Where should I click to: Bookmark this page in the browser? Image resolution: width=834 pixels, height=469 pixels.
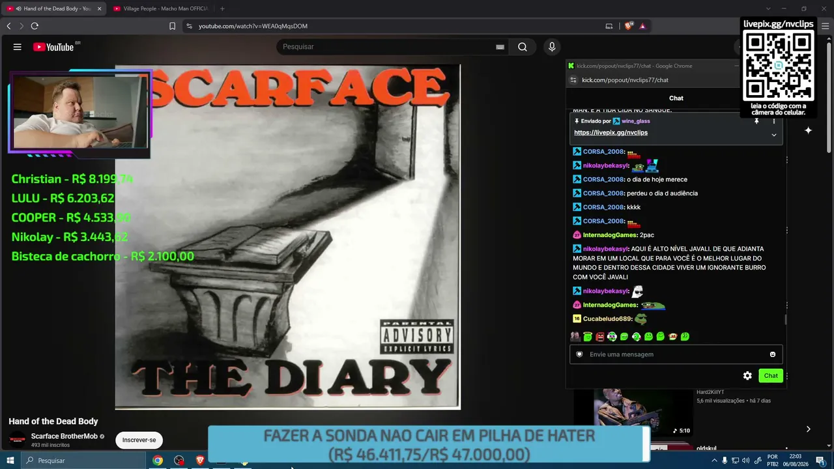pos(172,26)
